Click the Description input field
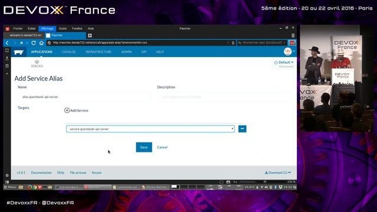The height and width of the screenshot is (212, 377). (223, 97)
